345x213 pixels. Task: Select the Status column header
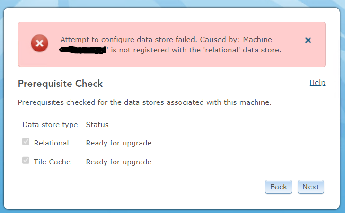point(97,125)
